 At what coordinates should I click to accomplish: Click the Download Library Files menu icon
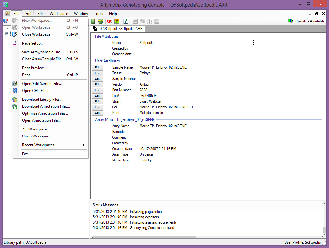[15, 100]
